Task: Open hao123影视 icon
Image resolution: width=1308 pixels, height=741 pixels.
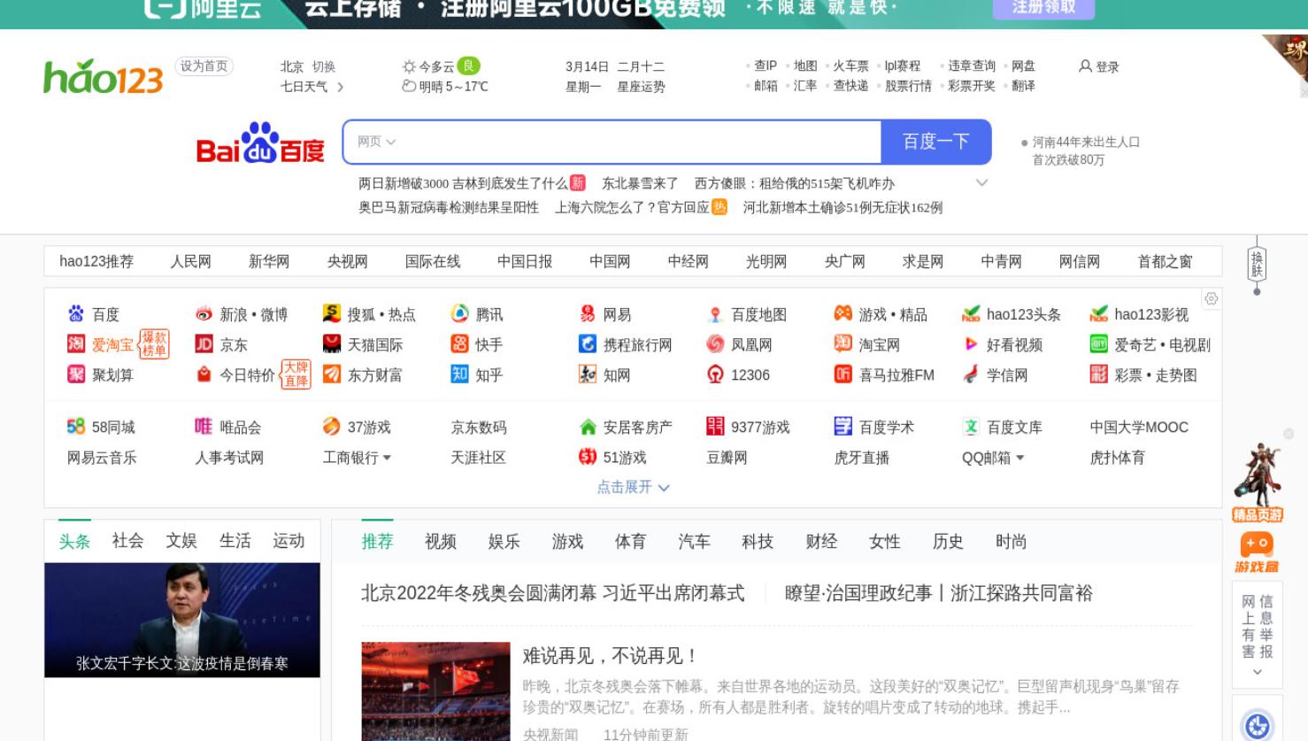Action: pos(1099,314)
